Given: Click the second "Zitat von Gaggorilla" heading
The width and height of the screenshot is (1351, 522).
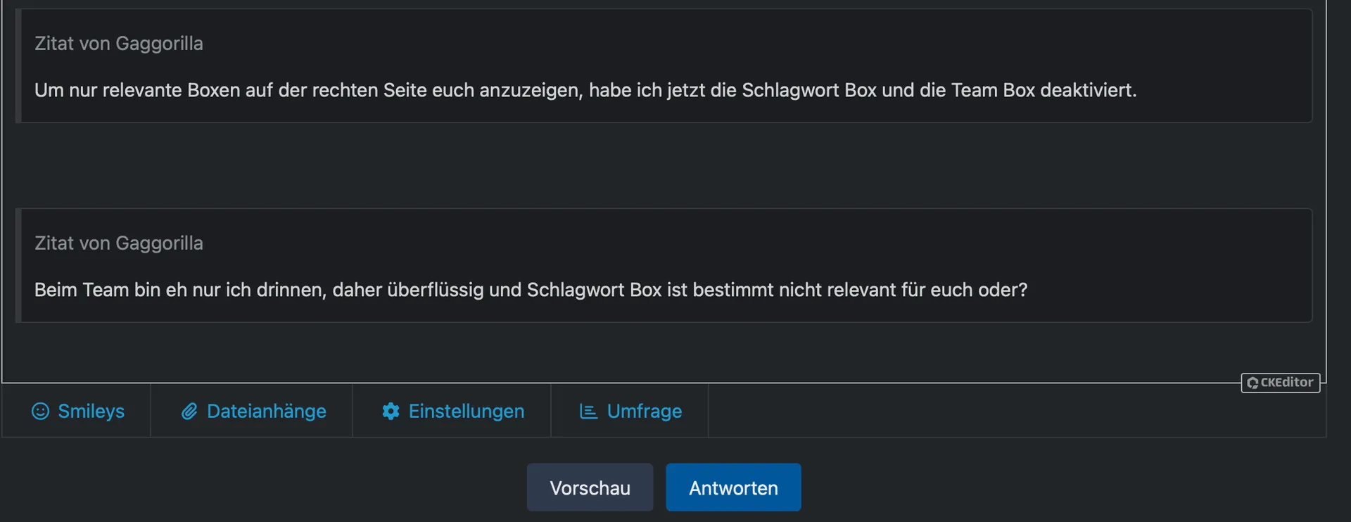Looking at the screenshot, I should [x=119, y=243].
